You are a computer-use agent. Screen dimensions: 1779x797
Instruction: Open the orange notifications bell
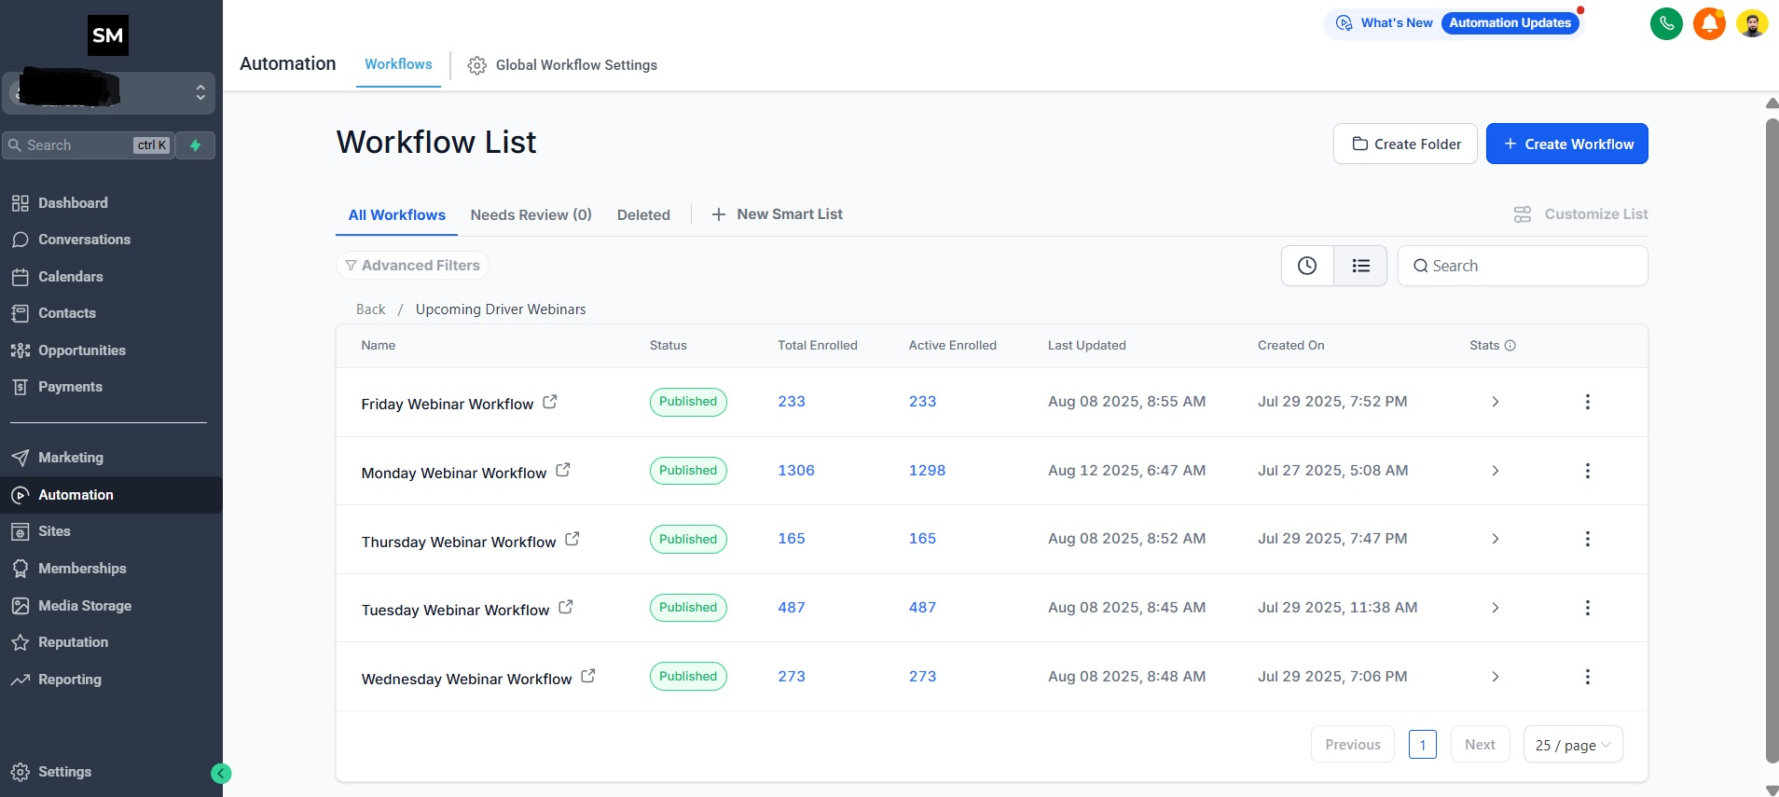(x=1709, y=23)
